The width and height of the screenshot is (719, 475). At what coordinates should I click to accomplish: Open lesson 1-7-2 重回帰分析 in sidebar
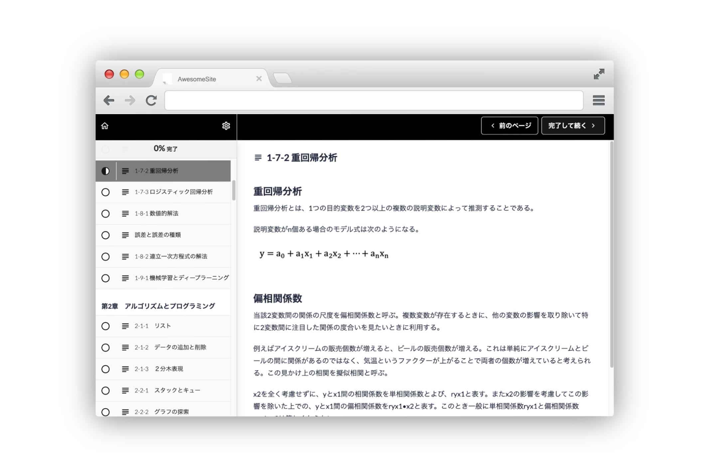click(x=163, y=171)
